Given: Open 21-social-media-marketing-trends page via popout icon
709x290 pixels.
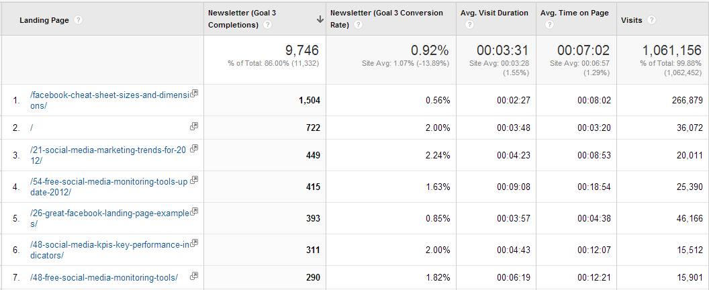Looking at the screenshot, I should [194, 148].
